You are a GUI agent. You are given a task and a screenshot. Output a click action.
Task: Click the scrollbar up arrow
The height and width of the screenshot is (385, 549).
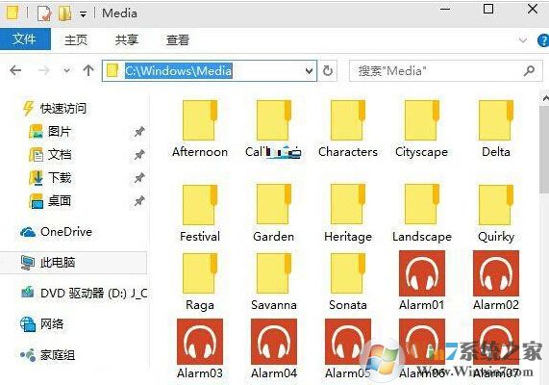pos(545,98)
